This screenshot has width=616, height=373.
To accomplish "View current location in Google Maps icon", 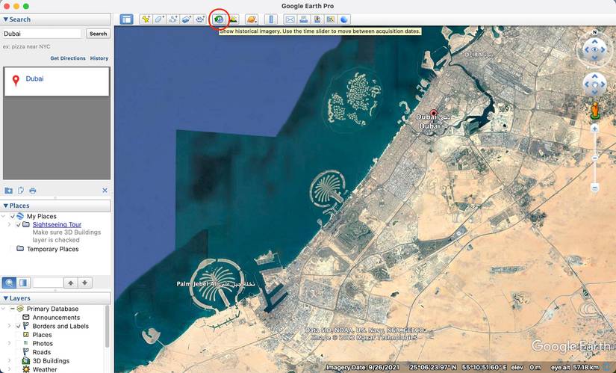I will [x=330, y=19].
